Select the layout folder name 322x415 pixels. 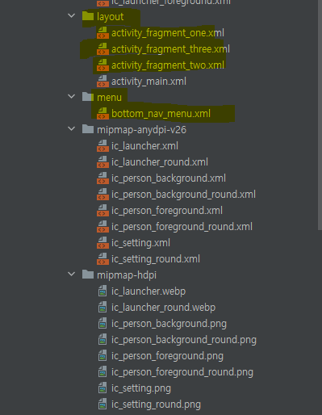[x=111, y=17]
